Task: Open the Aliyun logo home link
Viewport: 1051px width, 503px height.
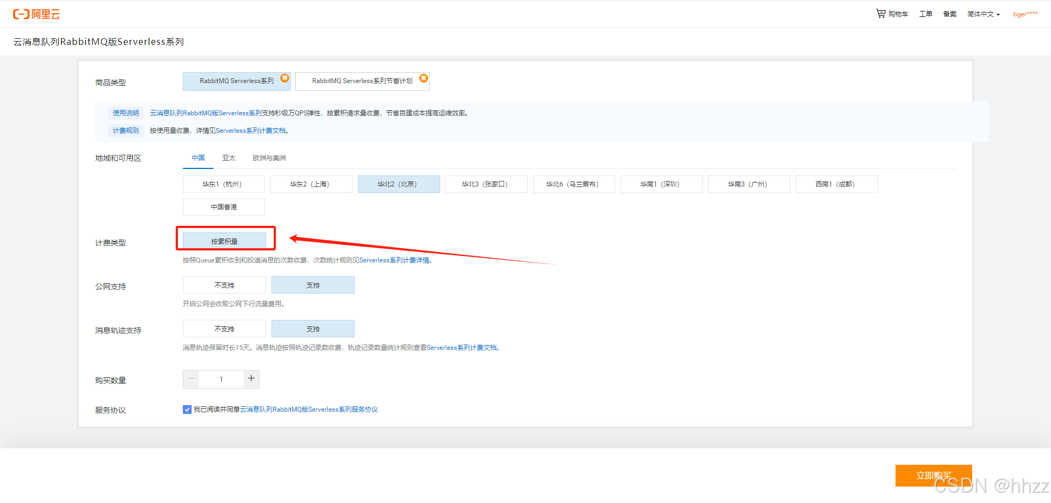Action: [x=36, y=14]
